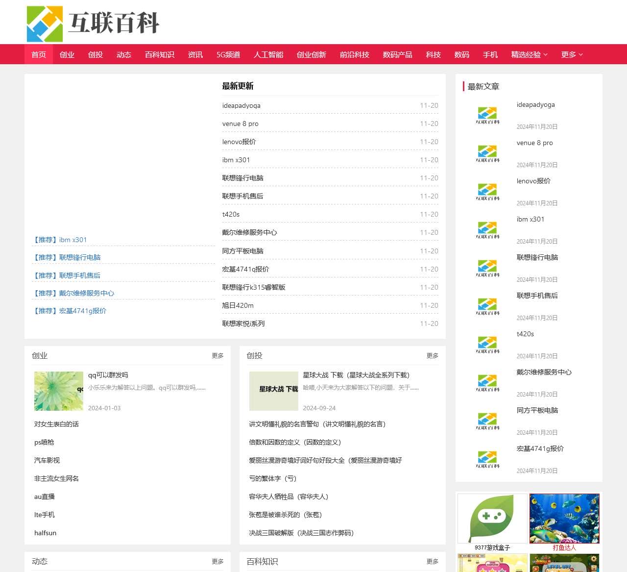
Task: Click 更多 in the 创业 section header
Action: 217,356
